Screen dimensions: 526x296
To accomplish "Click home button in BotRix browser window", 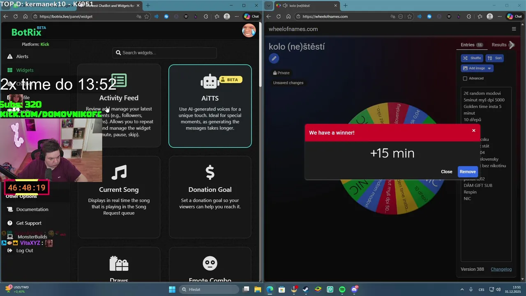I will tap(25, 16).
